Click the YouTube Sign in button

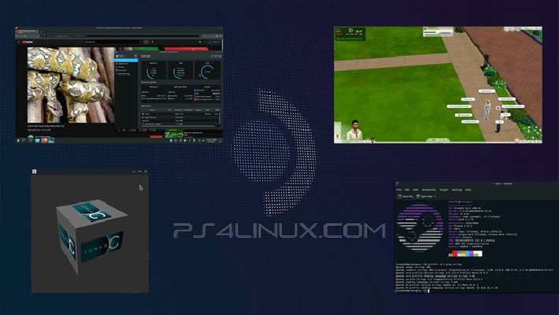coord(214,42)
